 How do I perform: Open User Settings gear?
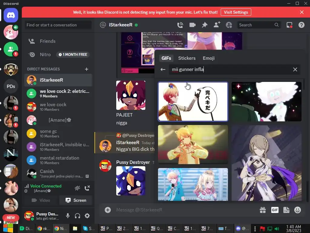click(87, 216)
